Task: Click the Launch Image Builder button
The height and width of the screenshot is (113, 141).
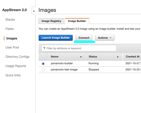Action: pos(56,38)
